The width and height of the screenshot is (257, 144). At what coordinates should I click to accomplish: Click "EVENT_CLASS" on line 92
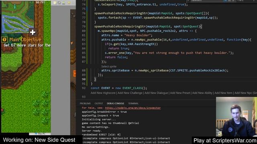[133, 88]
